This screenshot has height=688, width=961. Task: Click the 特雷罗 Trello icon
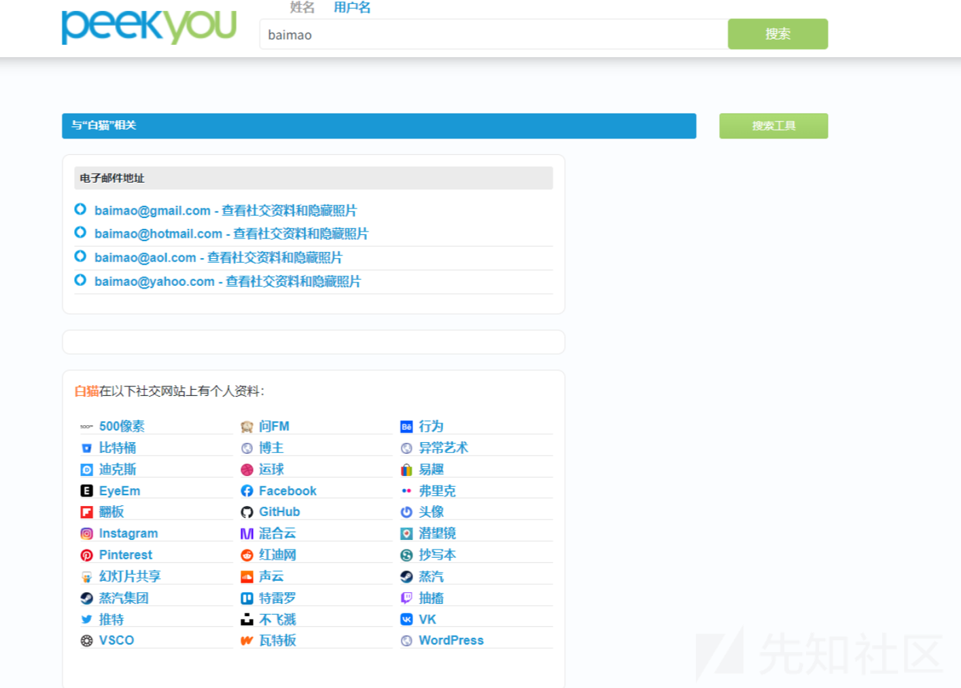(x=247, y=598)
